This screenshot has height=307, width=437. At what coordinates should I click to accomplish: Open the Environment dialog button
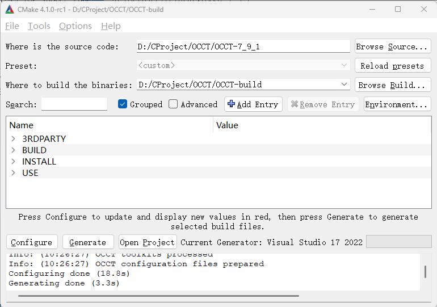pos(397,104)
